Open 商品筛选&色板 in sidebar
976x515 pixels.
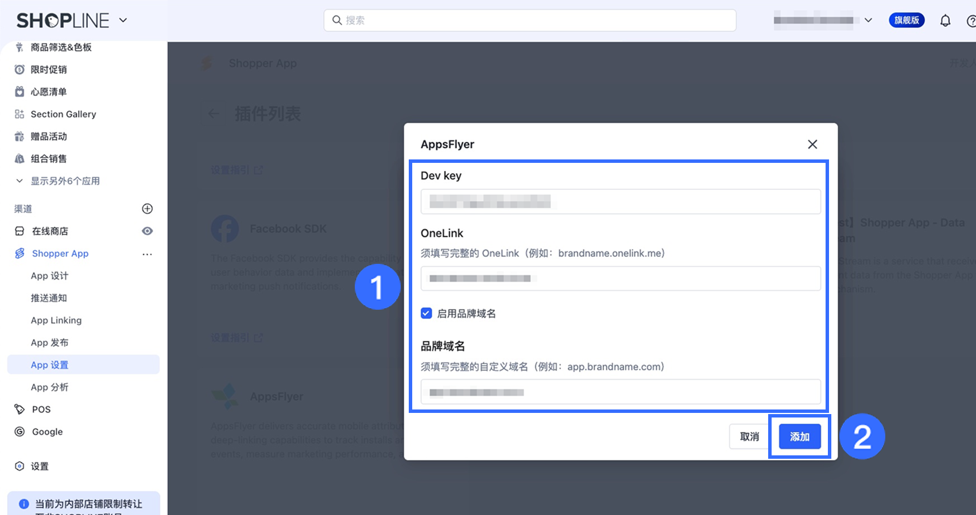tap(61, 47)
